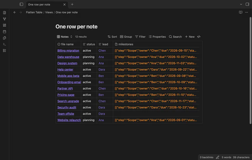Navigate back with left arrow
The width and height of the screenshot is (252, 160).
(x=15, y=12)
